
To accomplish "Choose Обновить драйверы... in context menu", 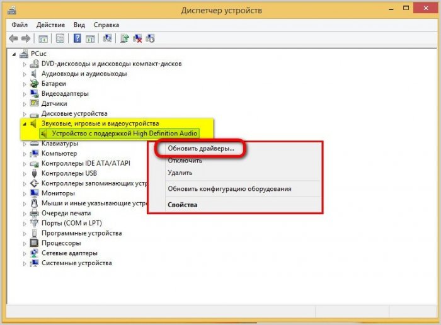I will pyautogui.click(x=201, y=149).
